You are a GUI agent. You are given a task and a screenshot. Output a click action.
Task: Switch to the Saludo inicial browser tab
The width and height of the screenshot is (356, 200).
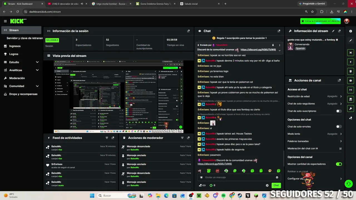(x=200, y=4)
